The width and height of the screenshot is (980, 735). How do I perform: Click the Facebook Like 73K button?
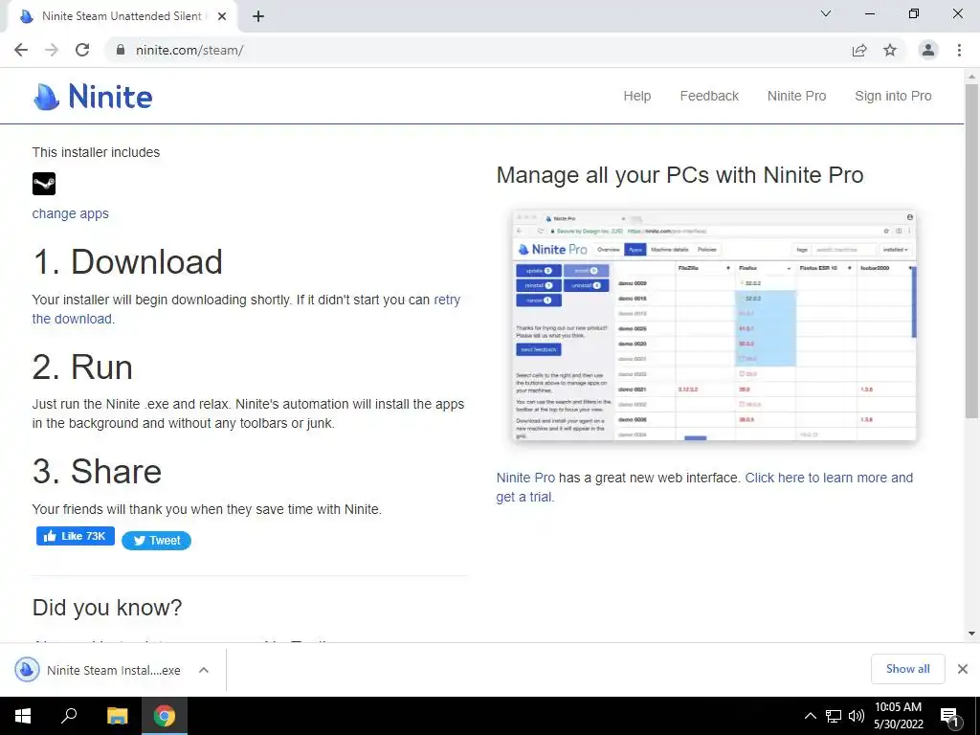(x=76, y=536)
